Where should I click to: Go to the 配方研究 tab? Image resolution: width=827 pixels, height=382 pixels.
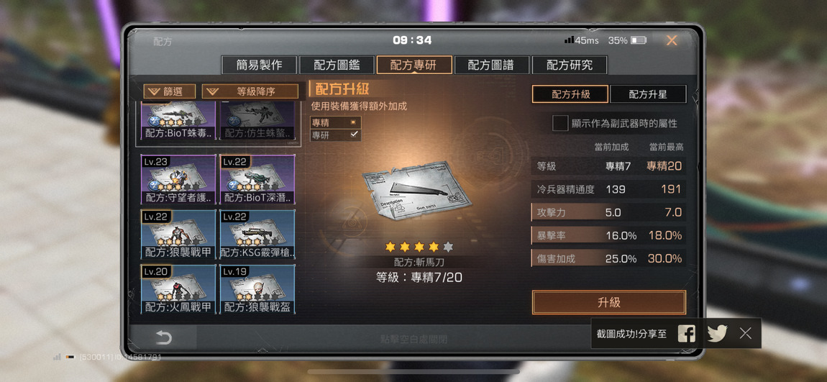click(x=570, y=65)
